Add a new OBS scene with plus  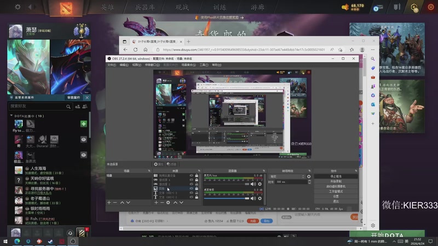click(x=109, y=202)
